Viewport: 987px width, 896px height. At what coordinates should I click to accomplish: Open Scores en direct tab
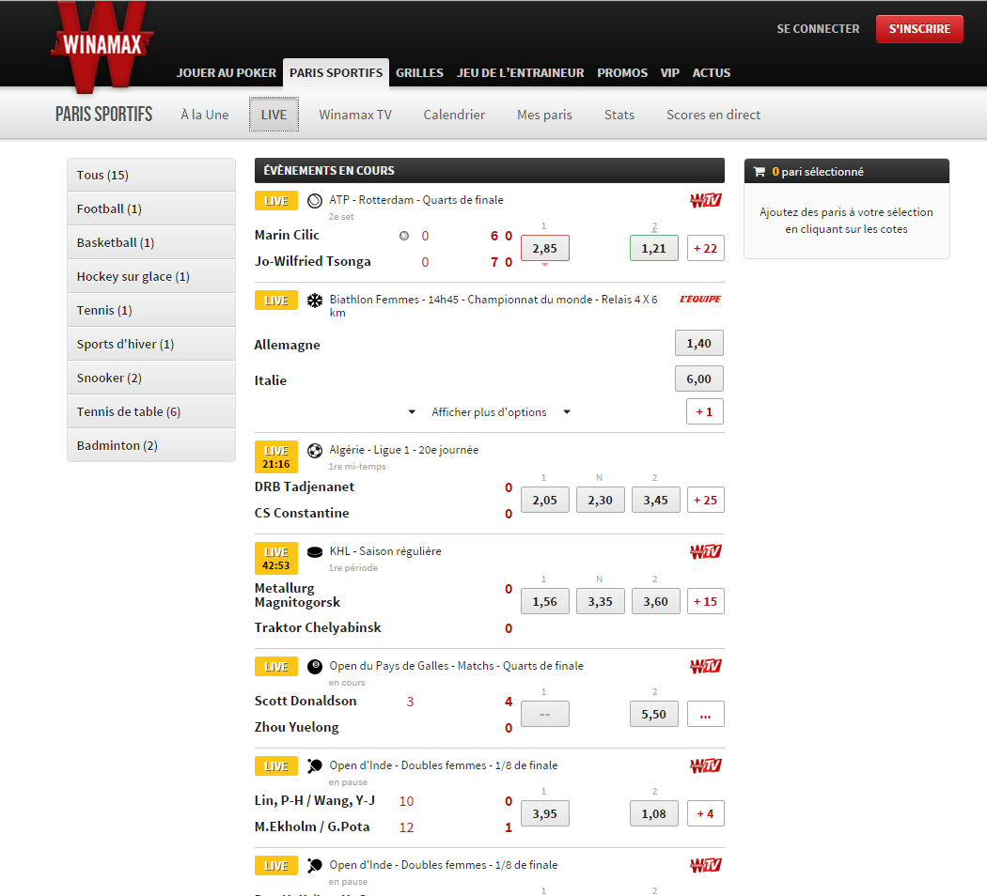(713, 116)
